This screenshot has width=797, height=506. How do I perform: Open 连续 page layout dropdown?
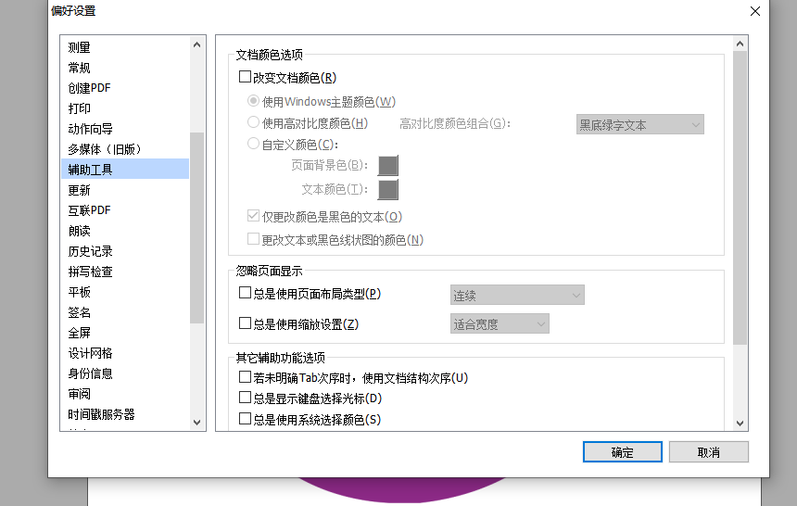[x=517, y=295]
